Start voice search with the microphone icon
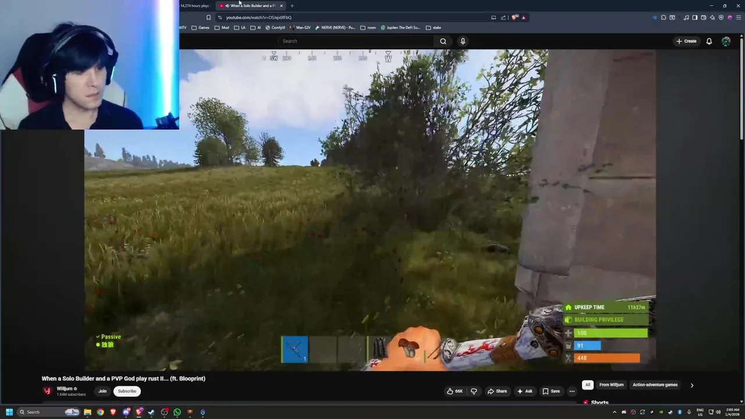The image size is (745, 419). pyautogui.click(x=463, y=41)
